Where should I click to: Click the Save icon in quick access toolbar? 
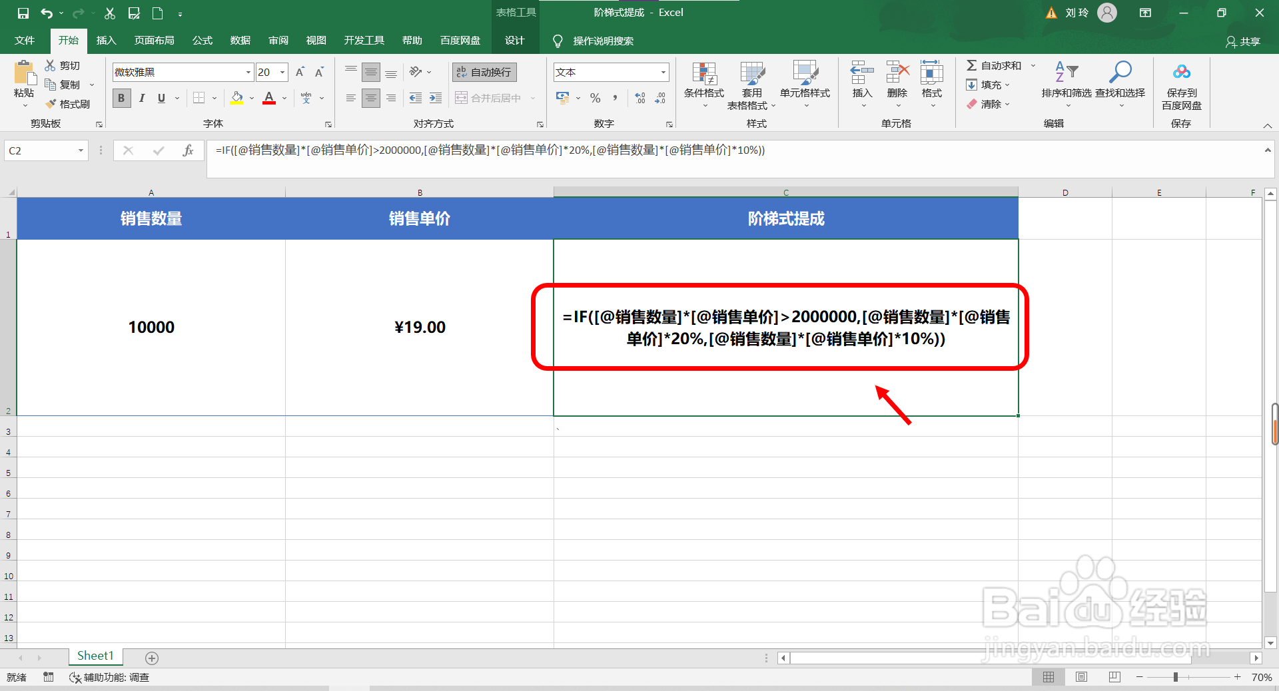click(23, 13)
